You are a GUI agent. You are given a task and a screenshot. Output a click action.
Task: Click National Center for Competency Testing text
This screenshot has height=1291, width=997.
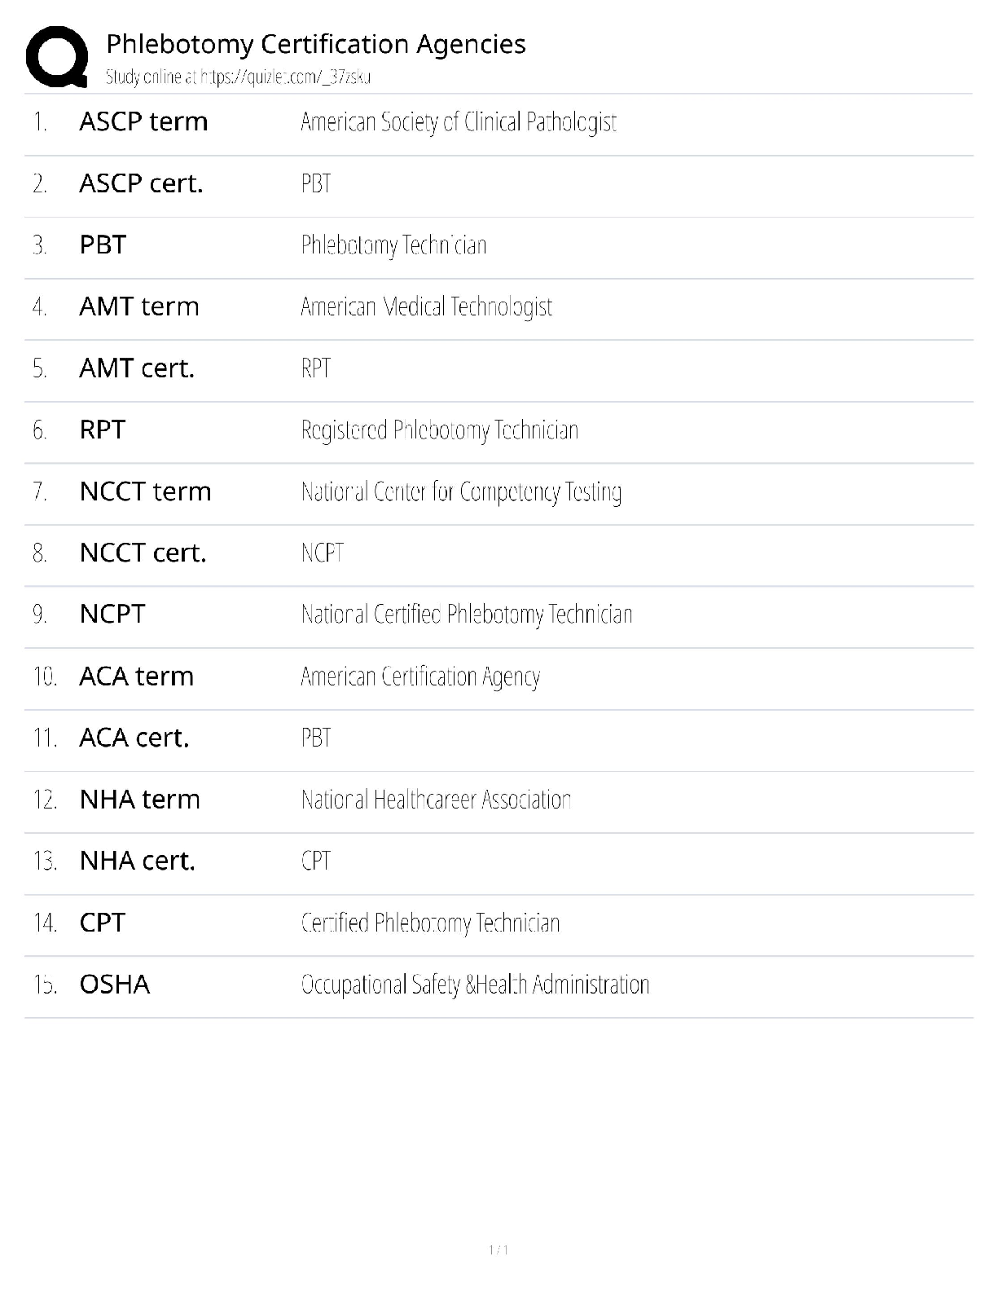click(461, 492)
